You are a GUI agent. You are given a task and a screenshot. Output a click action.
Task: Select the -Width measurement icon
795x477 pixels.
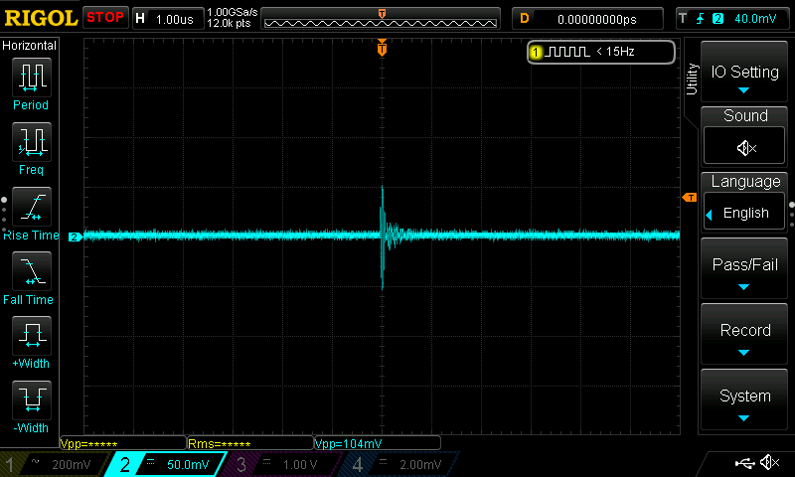pos(32,399)
